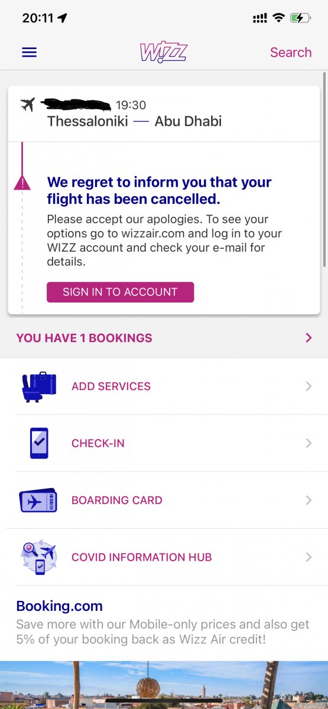Select the Add Services menu entry
Image resolution: width=328 pixels, height=709 pixels.
(164, 386)
